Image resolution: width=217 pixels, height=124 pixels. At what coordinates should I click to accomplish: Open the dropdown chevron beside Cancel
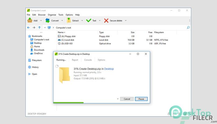pos(118,99)
